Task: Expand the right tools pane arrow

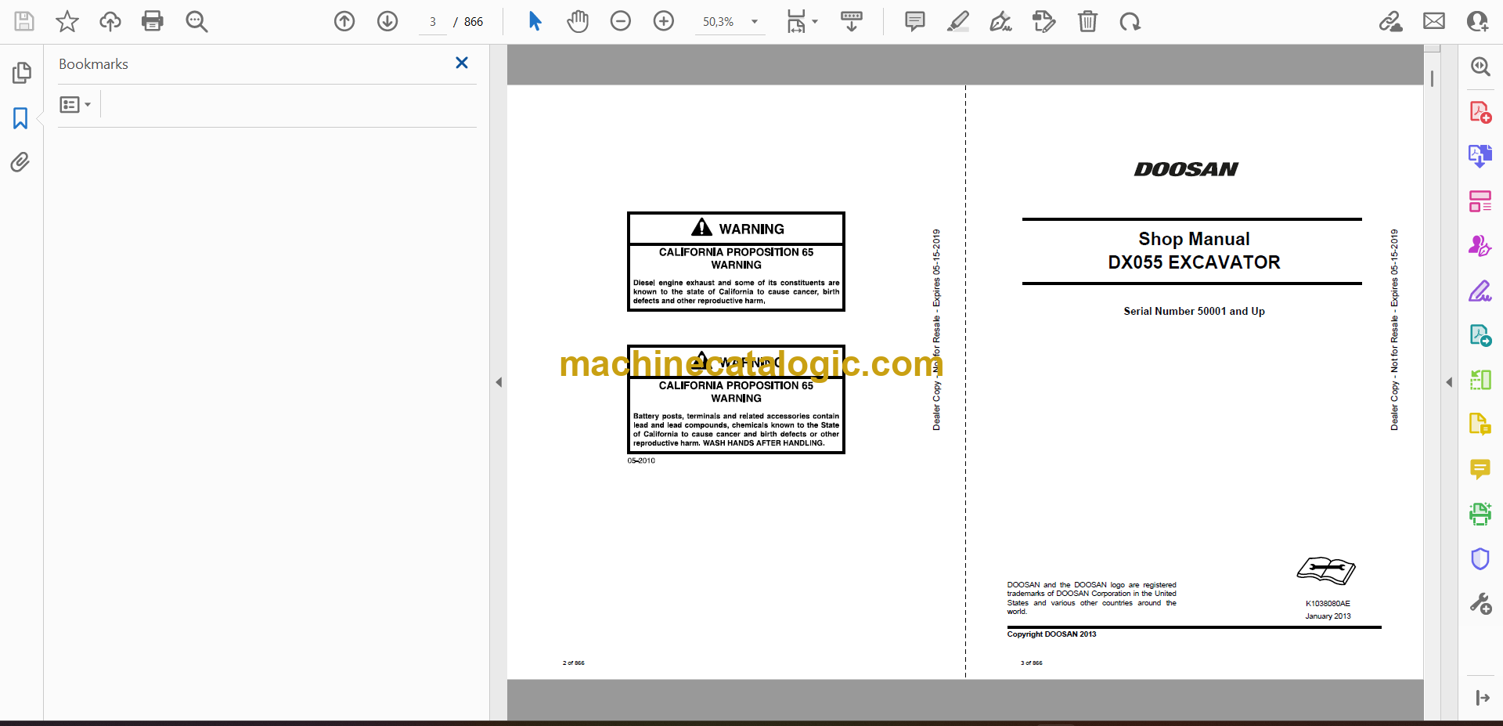Action: pos(1449,382)
